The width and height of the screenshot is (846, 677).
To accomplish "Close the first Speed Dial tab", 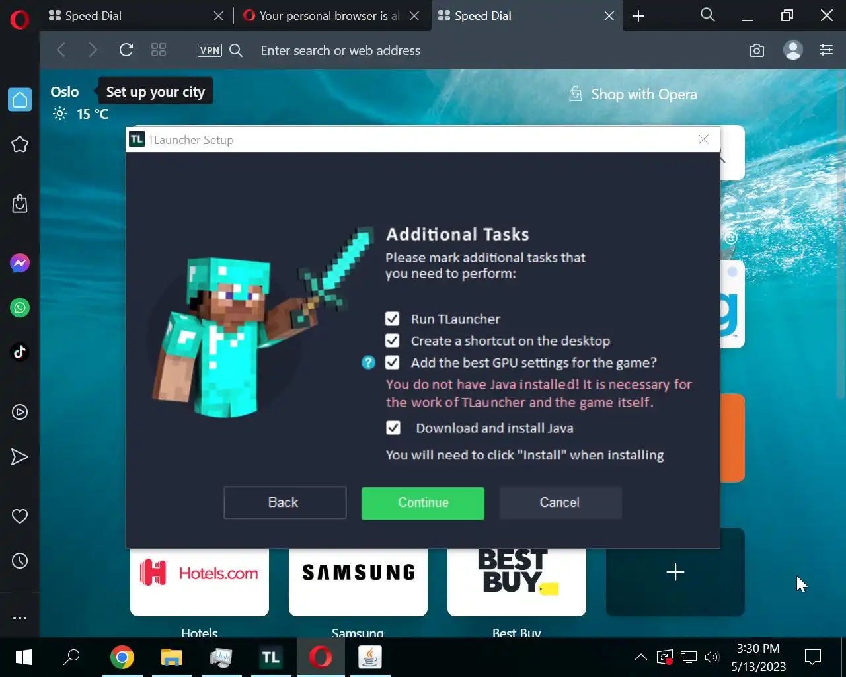I will [219, 16].
